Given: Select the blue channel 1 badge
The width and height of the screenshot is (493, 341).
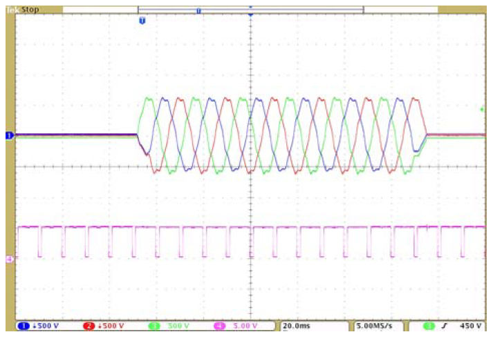Looking at the screenshot, I should coord(23,326).
